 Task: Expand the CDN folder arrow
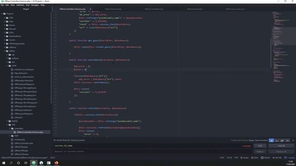5,18
